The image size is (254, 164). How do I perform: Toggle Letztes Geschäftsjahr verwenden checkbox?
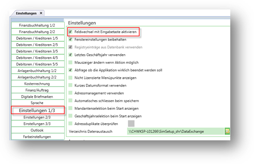[x=70, y=55]
